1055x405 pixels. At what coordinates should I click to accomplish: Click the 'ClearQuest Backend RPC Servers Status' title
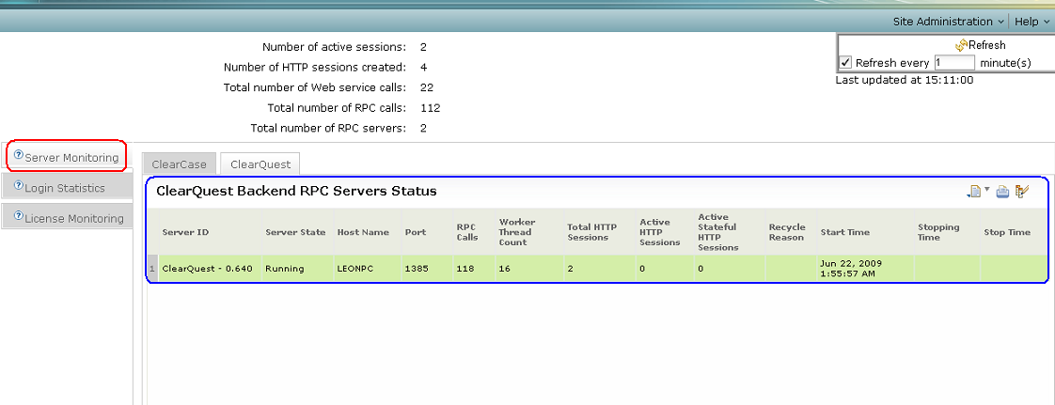[x=297, y=191]
